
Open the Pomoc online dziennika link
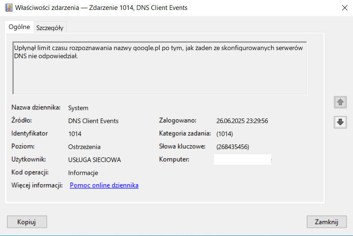click(x=104, y=185)
